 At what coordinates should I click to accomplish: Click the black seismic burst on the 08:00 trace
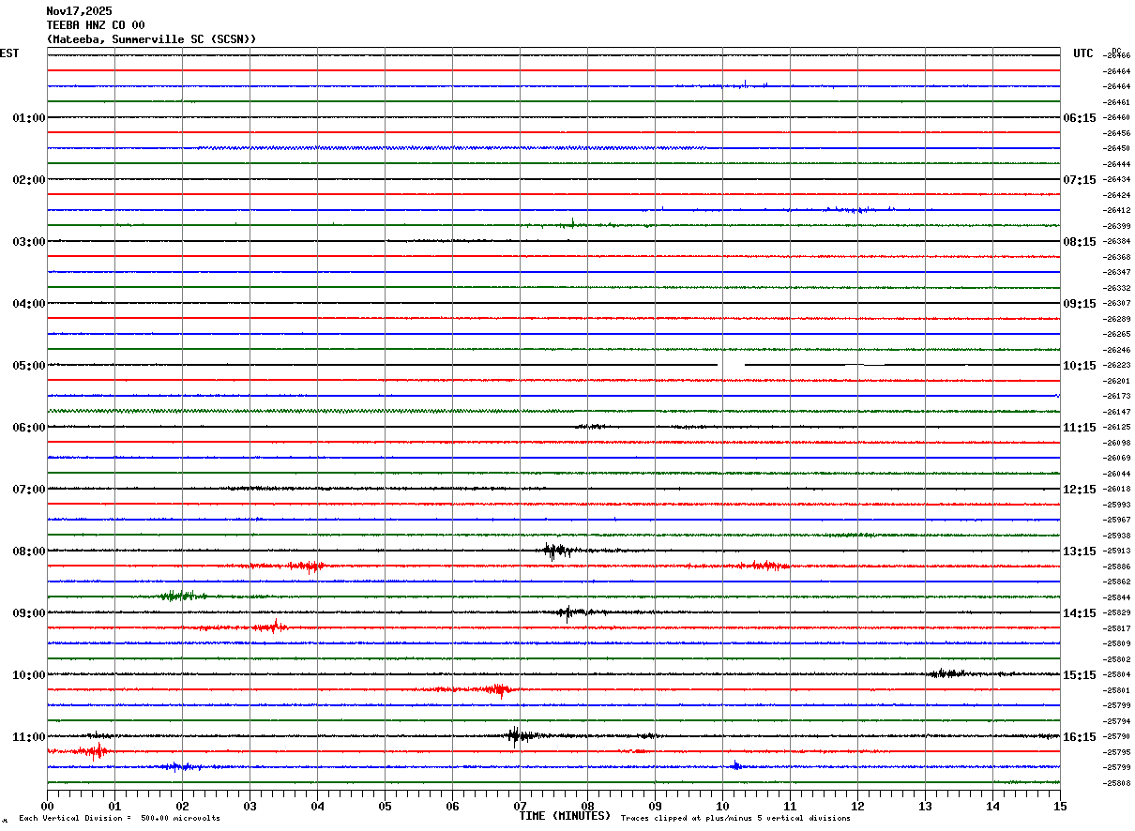click(x=557, y=551)
